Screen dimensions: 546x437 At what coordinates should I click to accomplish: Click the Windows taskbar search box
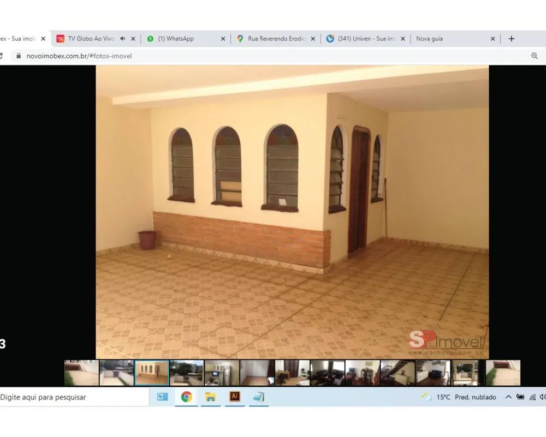[74, 397]
